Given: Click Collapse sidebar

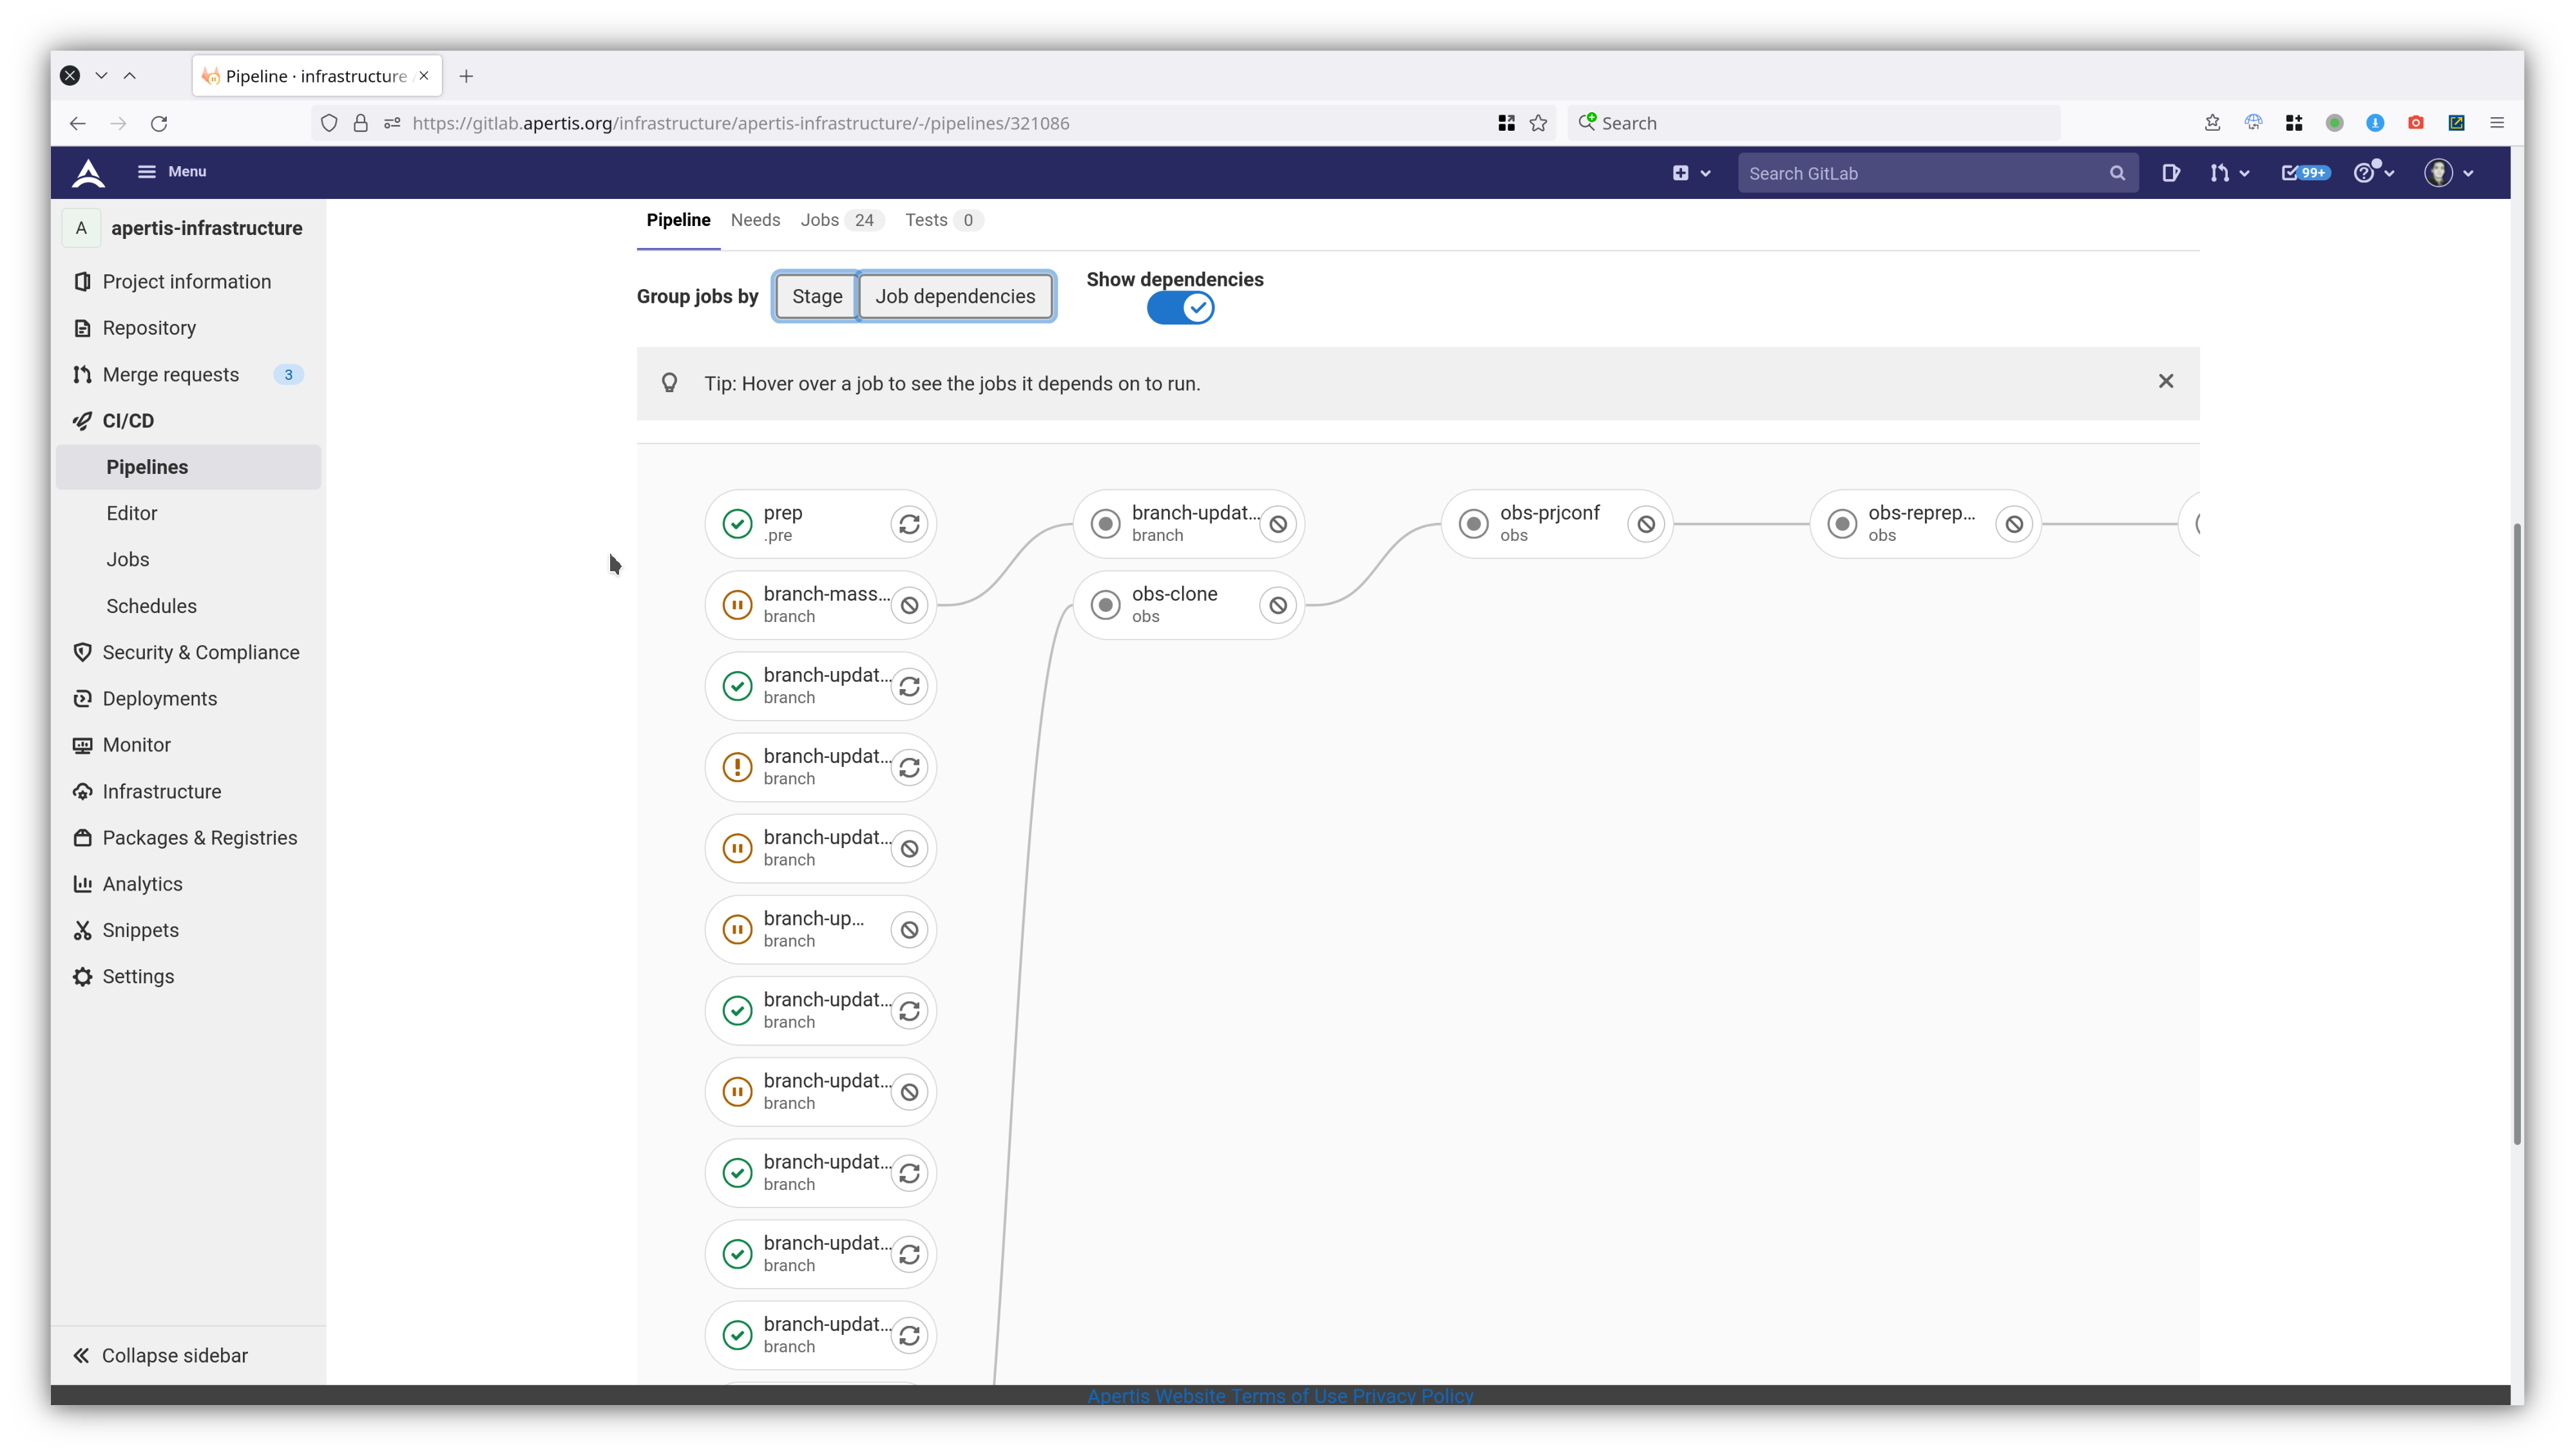Looking at the screenshot, I should click(x=160, y=1355).
